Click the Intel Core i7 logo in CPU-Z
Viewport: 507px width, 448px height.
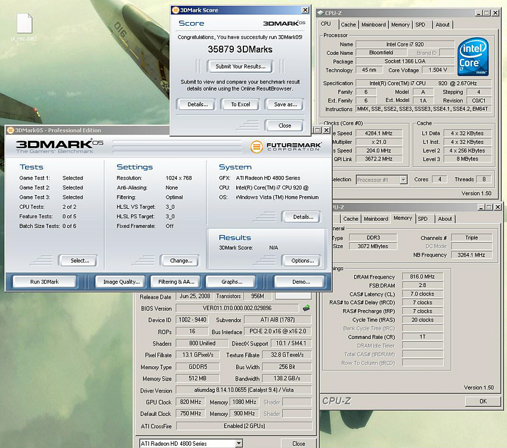(473, 57)
